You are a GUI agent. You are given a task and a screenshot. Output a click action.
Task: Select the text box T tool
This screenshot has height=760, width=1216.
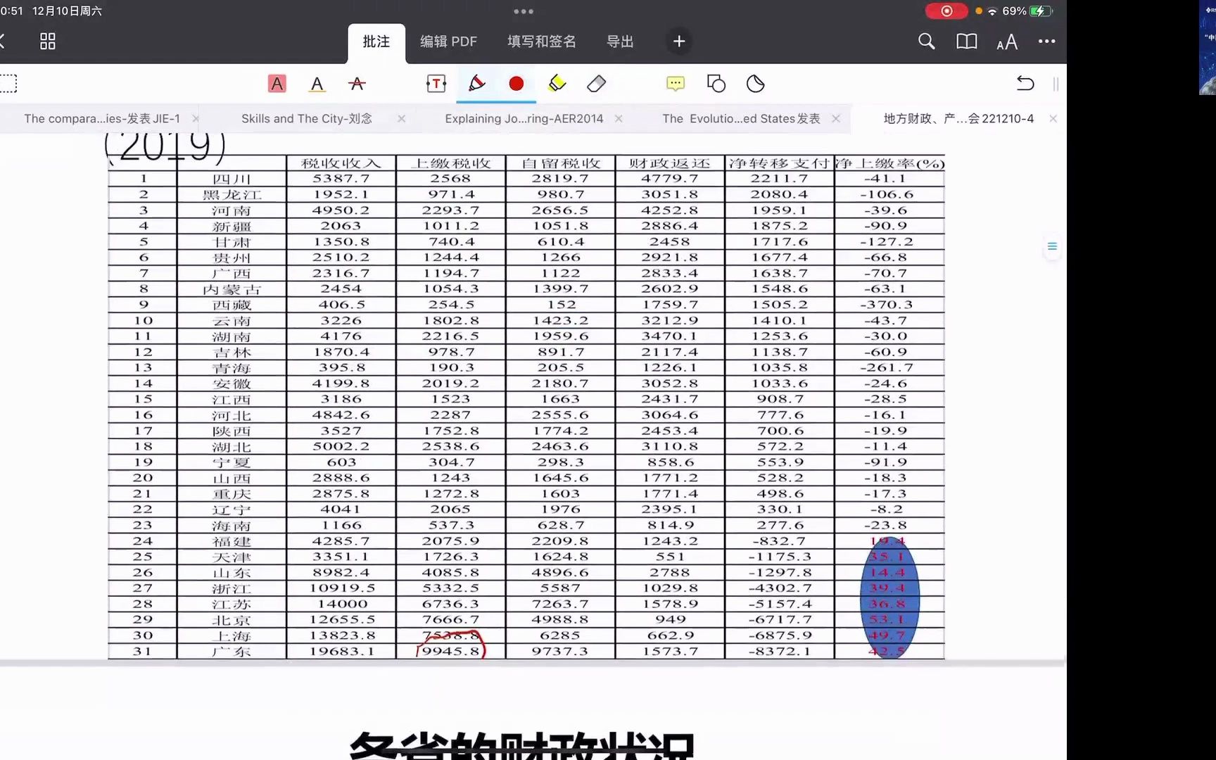click(x=436, y=84)
